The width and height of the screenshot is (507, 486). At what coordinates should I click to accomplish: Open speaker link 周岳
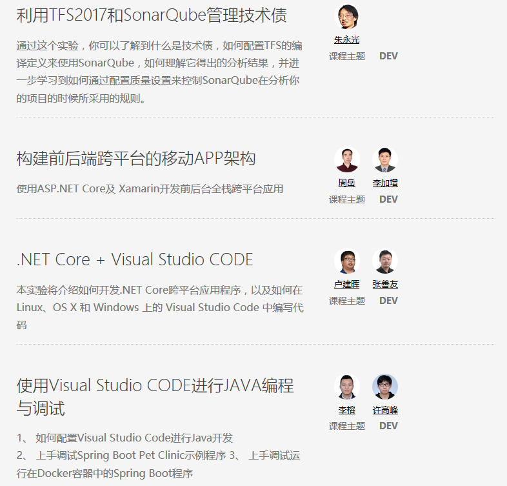(x=346, y=183)
